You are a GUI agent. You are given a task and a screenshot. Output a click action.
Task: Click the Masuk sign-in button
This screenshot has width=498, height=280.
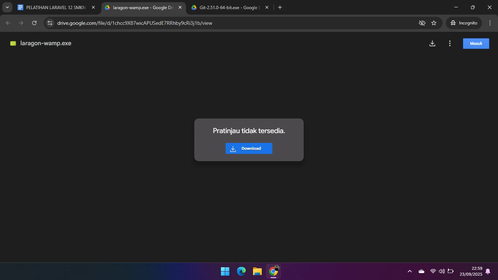tap(476, 43)
